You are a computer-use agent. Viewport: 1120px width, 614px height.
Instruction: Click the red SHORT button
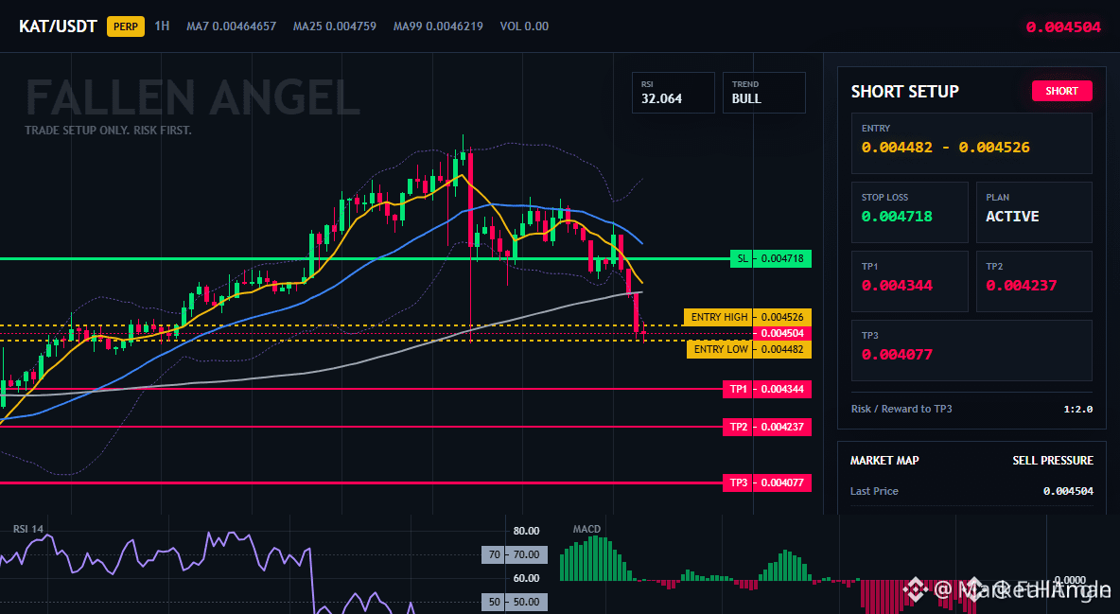pos(1061,91)
